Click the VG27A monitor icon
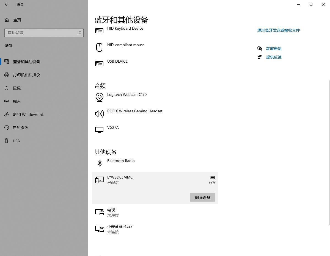 [99, 130]
